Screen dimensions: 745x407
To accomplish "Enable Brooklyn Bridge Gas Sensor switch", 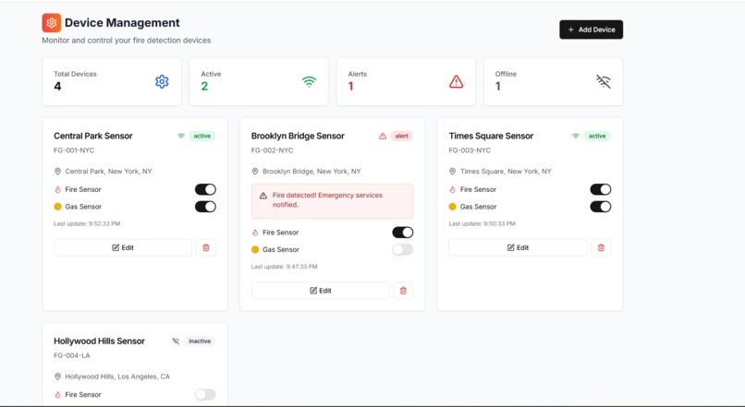I will [402, 249].
